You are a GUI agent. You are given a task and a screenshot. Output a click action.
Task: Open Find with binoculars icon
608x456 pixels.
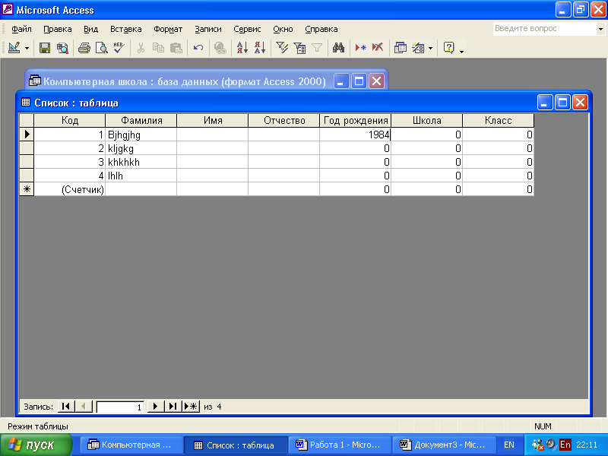coord(338,48)
